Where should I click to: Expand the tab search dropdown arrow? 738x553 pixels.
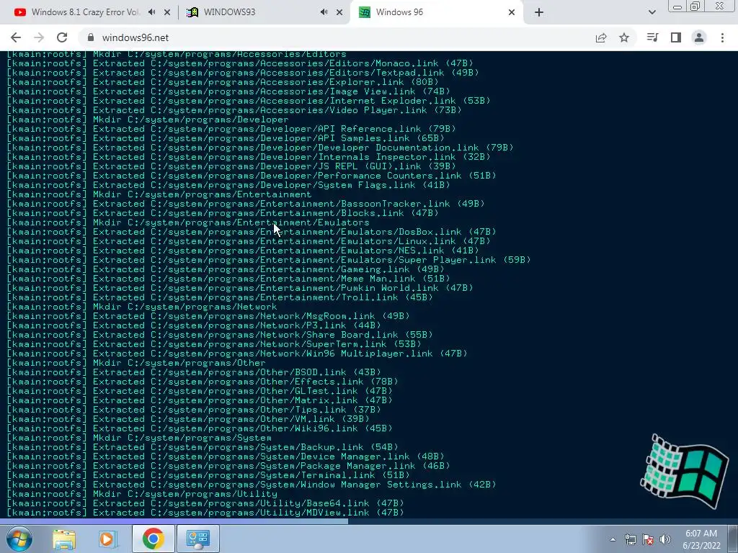click(652, 12)
